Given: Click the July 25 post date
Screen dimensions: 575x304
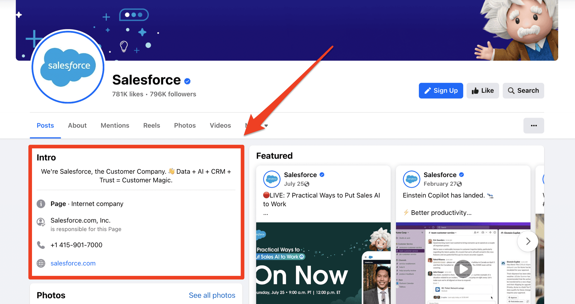Looking at the screenshot, I should (x=294, y=184).
